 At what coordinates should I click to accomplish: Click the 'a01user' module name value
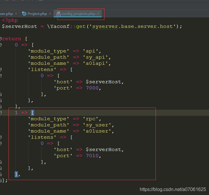[x=97, y=131]
